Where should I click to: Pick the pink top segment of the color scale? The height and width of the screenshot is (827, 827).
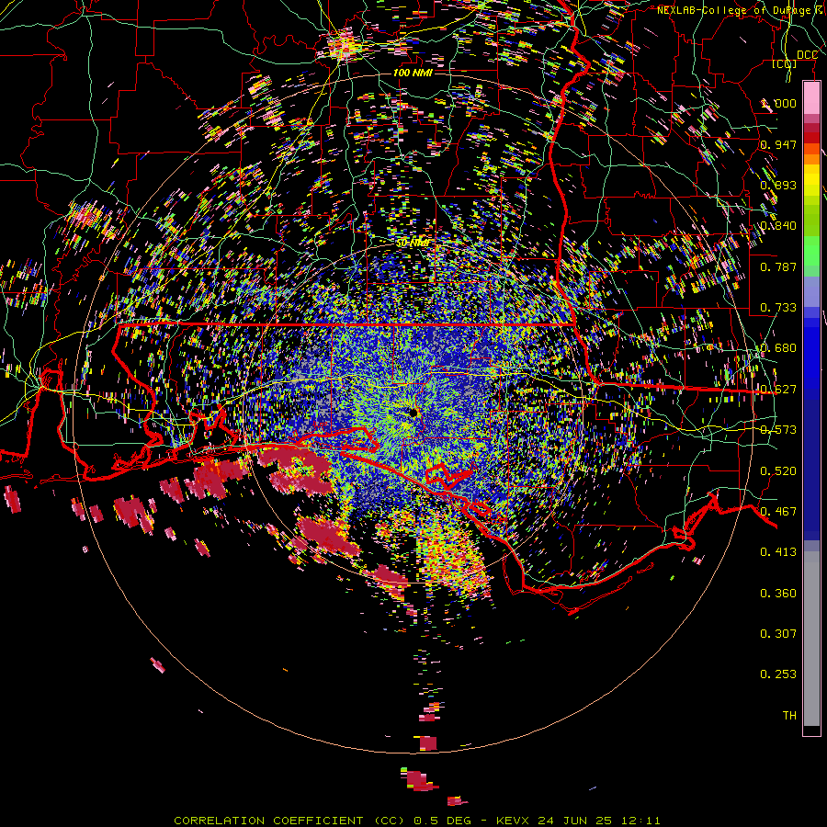(811, 98)
